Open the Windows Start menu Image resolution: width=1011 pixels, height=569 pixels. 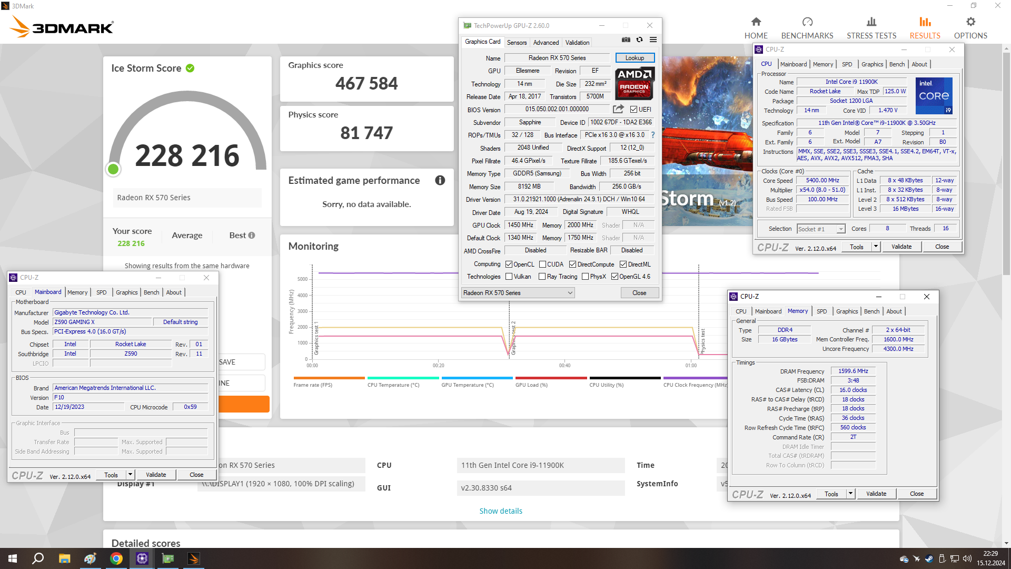click(13, 558)
